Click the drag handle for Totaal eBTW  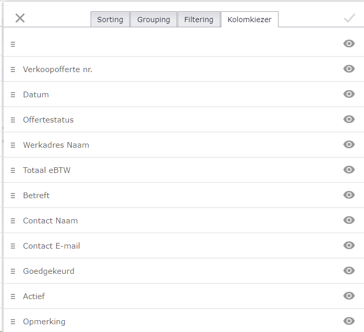(x=13, y=170)
